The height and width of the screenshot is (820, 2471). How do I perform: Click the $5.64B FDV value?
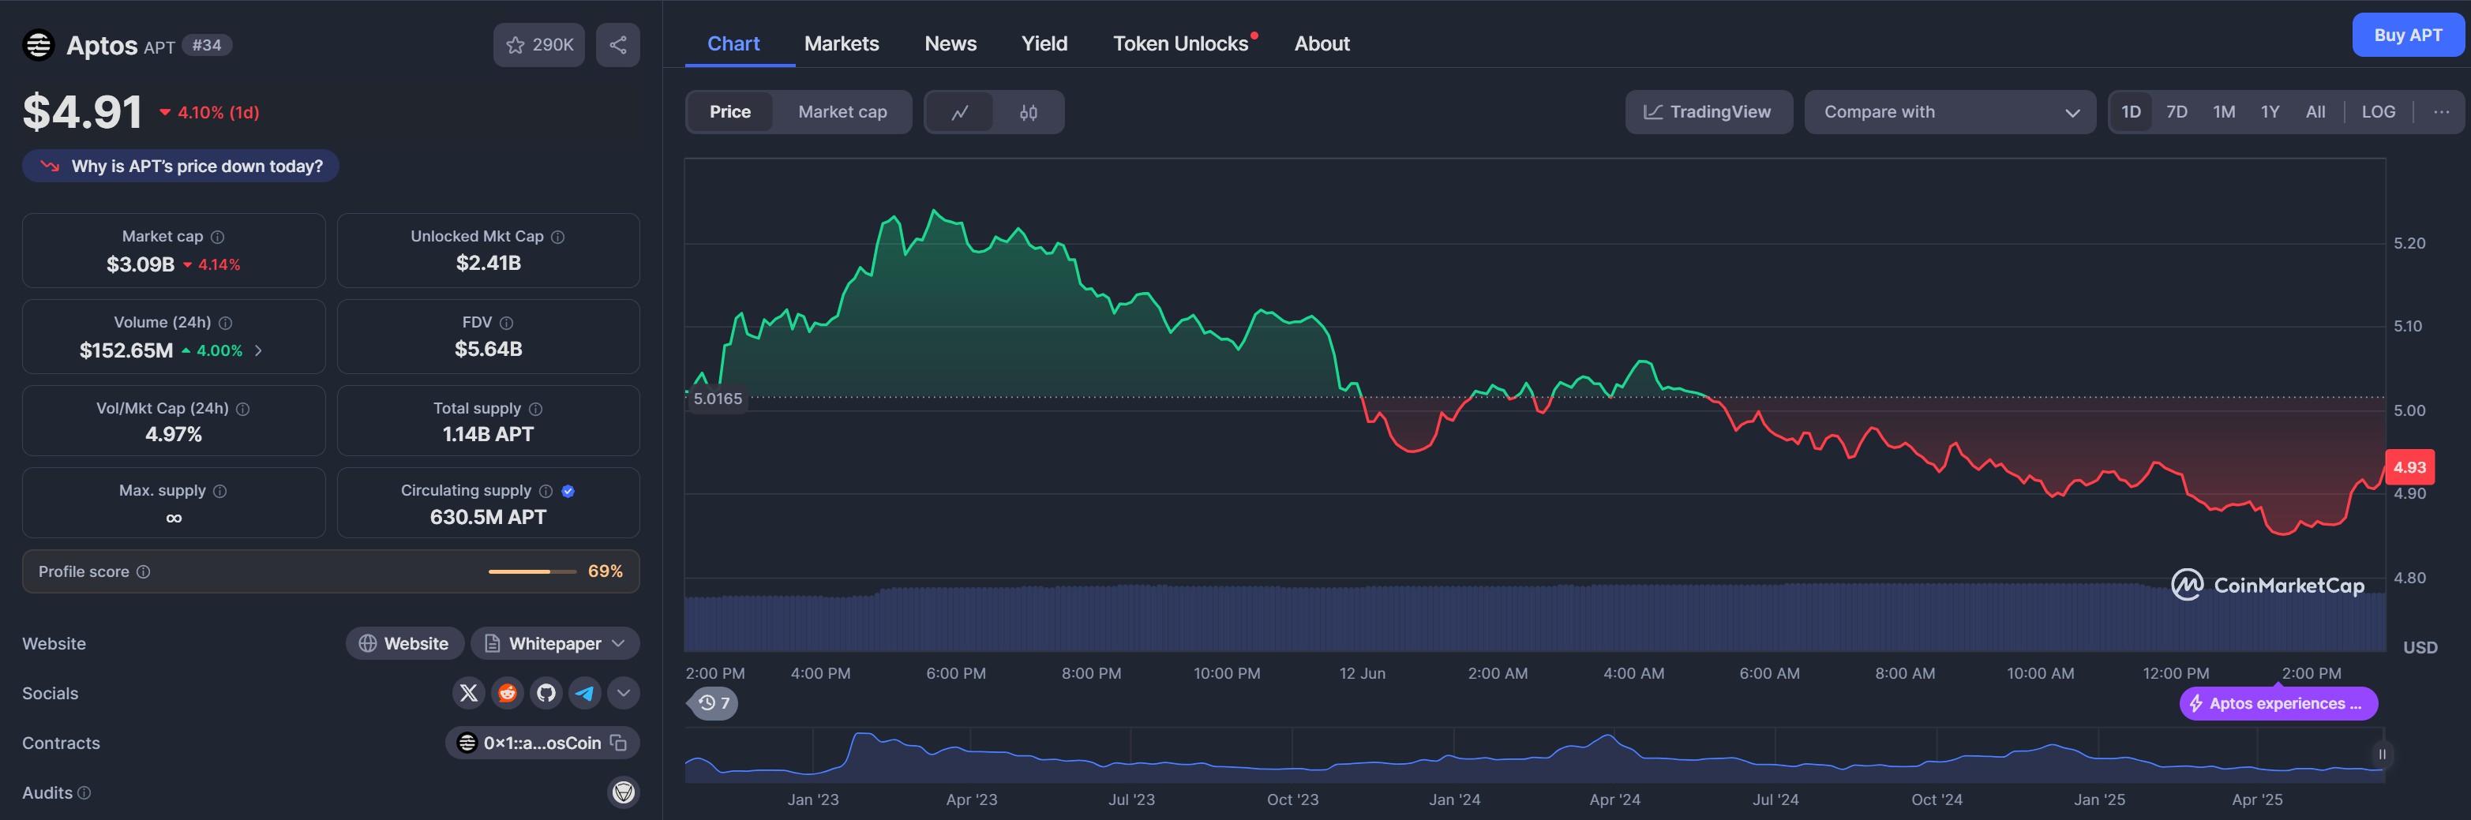[487, 349]
